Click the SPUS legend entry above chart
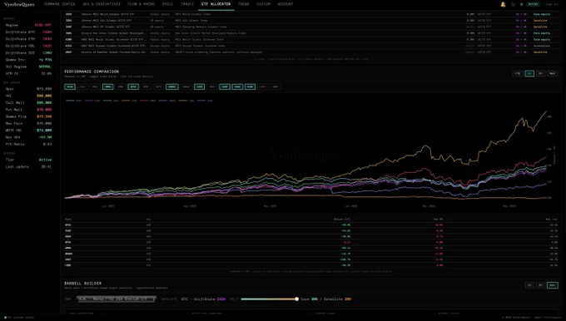The width and height of the screenshot is (566, 321). 73,101
